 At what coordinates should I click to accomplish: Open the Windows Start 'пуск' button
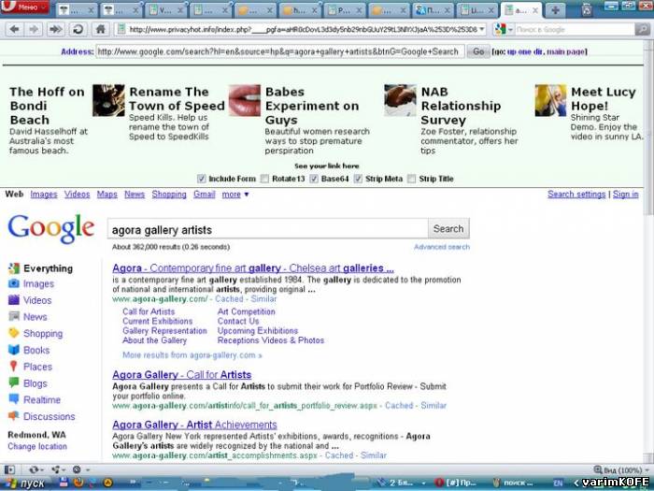(x=23, y=484)
